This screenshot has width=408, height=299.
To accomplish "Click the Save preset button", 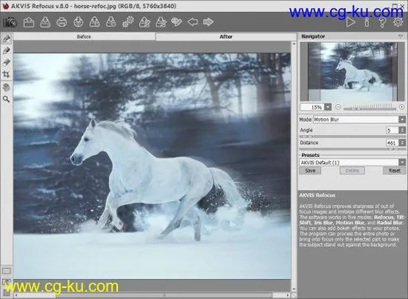I will click(x=310, y=170).
